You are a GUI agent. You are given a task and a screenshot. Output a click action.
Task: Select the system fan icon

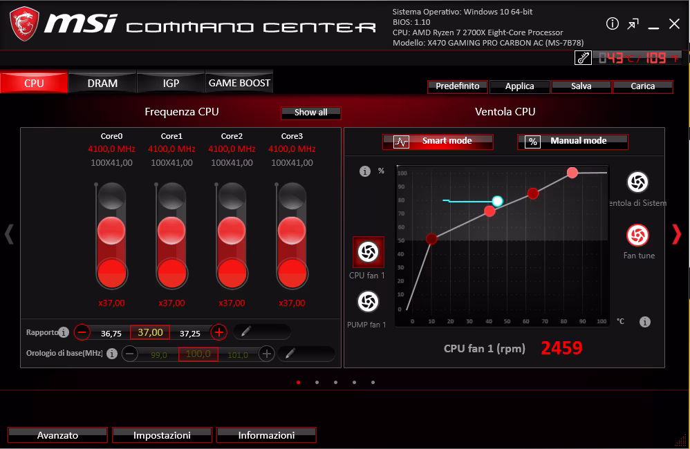(x=637, y=182)
